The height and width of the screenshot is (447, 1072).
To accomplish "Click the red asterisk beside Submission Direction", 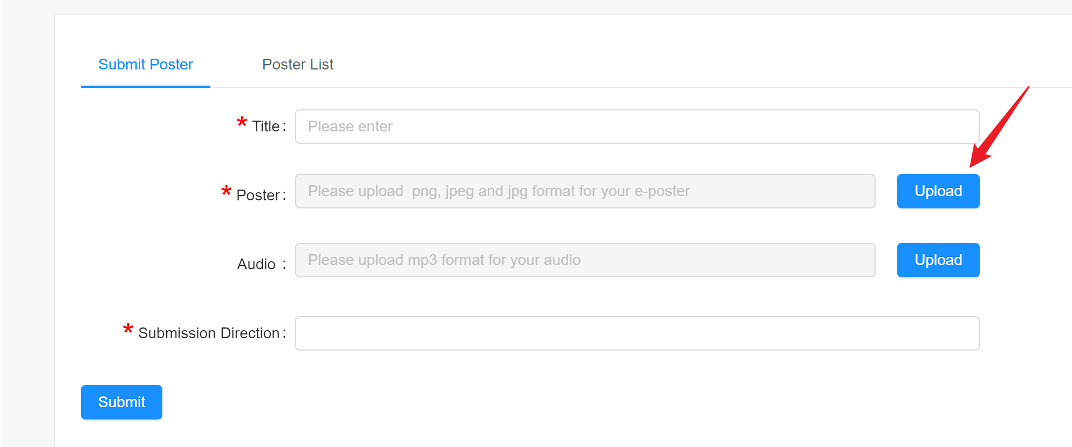I will [x=128, y=329].
